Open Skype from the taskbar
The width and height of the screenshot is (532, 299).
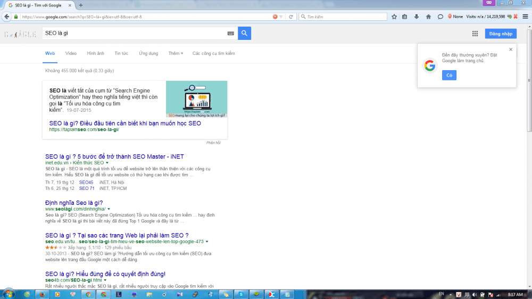241,294
